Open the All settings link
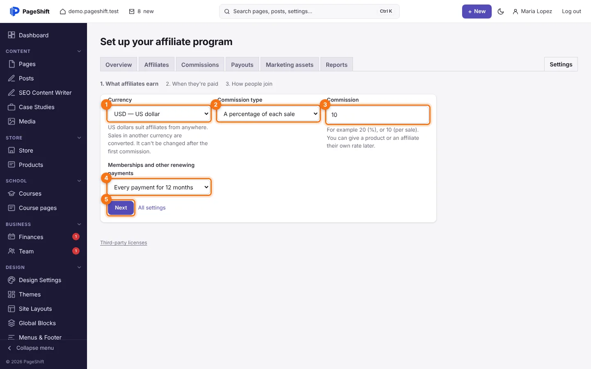Viewport: 591px width, 369px height. (x=152, y=208)
